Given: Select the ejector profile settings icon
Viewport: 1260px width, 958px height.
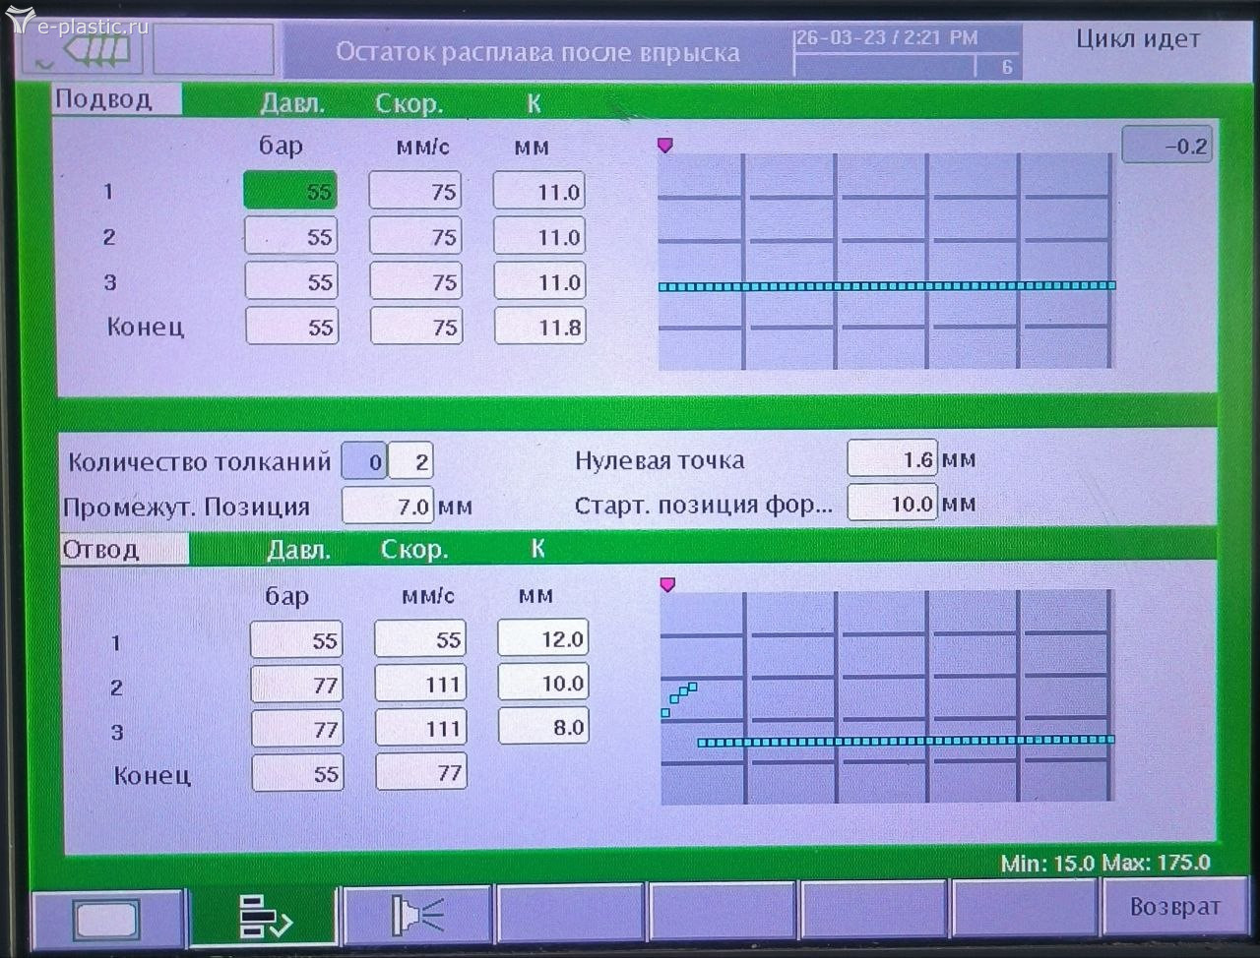Looking at the screenshot, I should point(264,916).
